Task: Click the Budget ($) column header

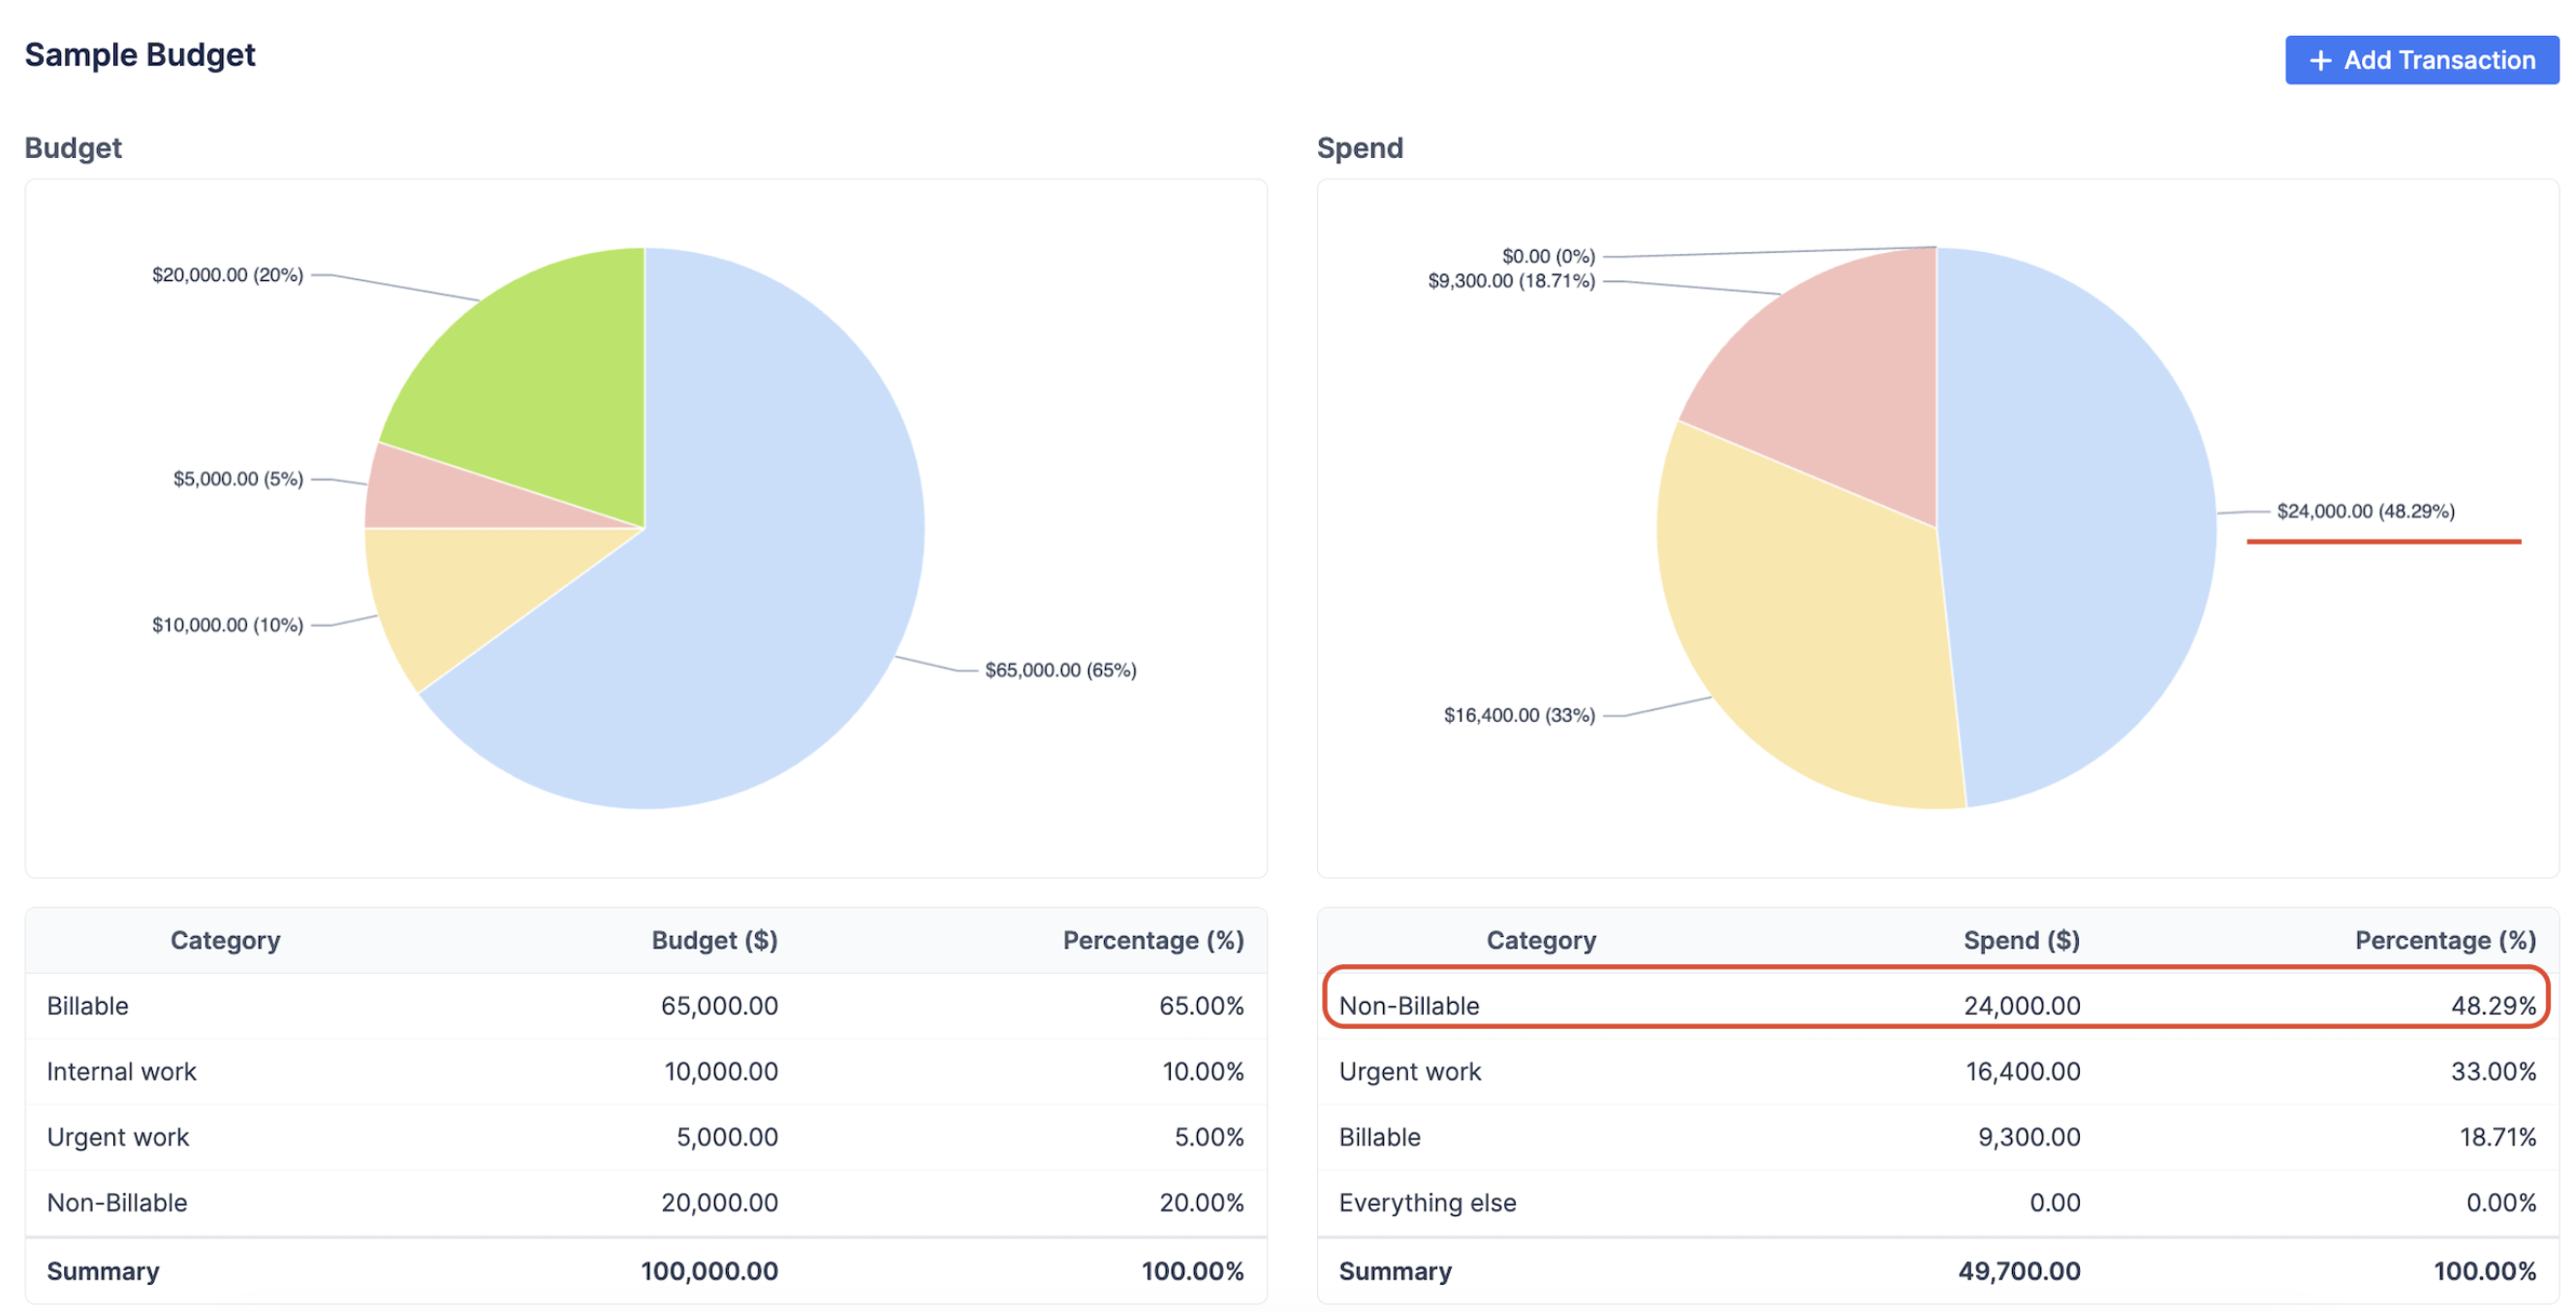Action: click(714, 940)
